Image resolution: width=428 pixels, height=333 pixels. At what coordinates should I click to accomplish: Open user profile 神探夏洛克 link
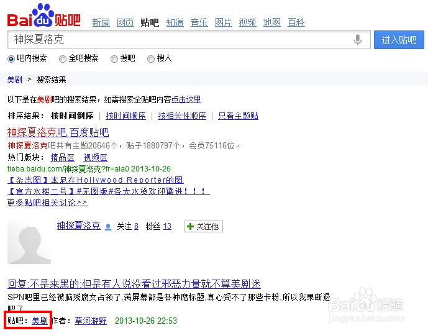pyautogui.click(x=79, y=226)
